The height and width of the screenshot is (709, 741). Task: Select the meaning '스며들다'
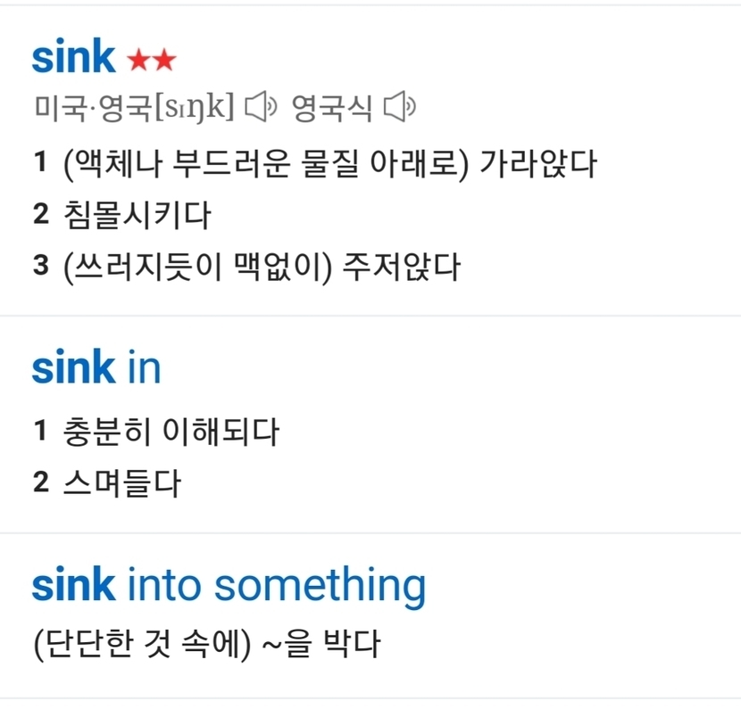coord(122,483)
